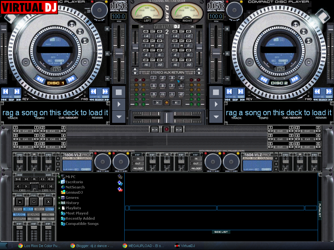Viewport: 334px width, 250px height.
Task: Expand the Escritorio tree item
Action: [x=59, y=182]
